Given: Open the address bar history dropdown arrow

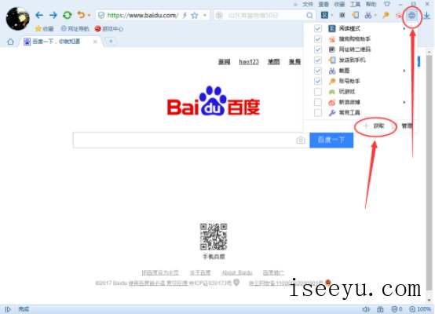Looking at the screenshot, I should pos(205,15).
